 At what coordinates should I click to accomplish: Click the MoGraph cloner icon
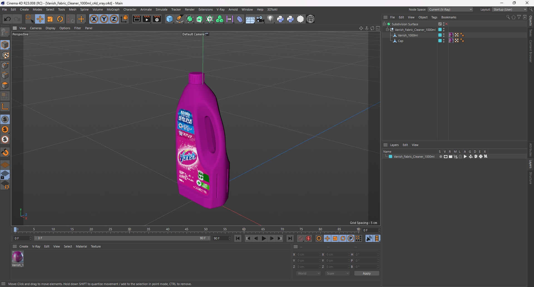pyautogui.click(x=220, y=19)
